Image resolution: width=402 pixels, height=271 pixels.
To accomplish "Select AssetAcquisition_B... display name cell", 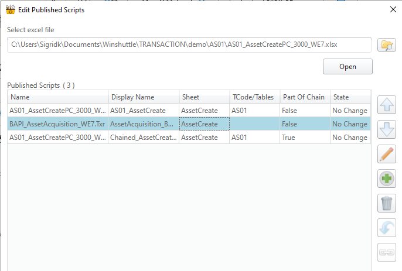I will [144, 124].
